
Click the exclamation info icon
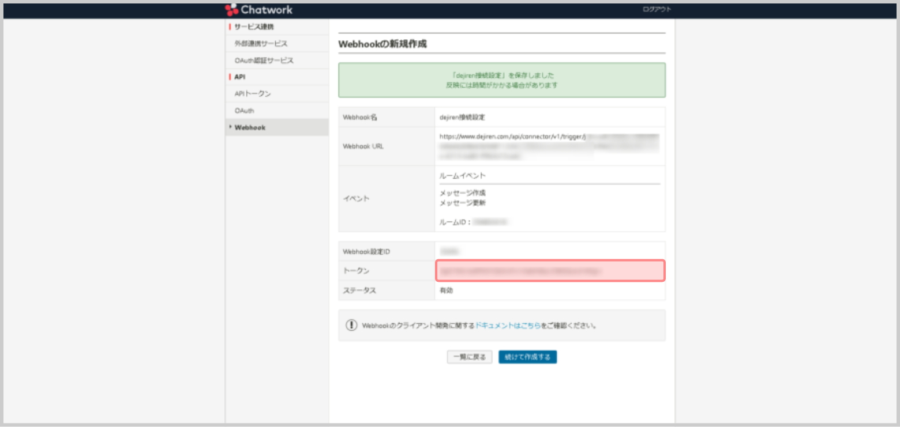point(351,325)
